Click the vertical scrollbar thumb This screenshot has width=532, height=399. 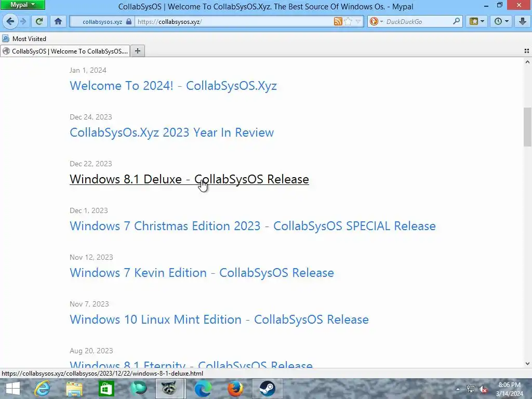527,127
